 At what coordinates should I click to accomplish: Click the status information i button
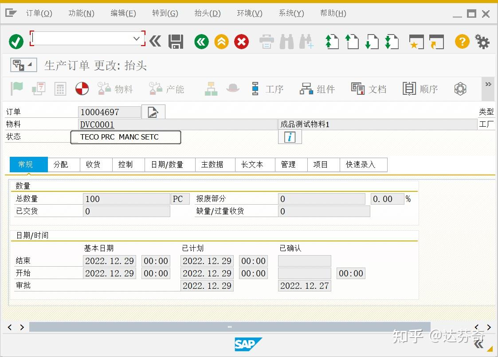[x=290, y=137]
